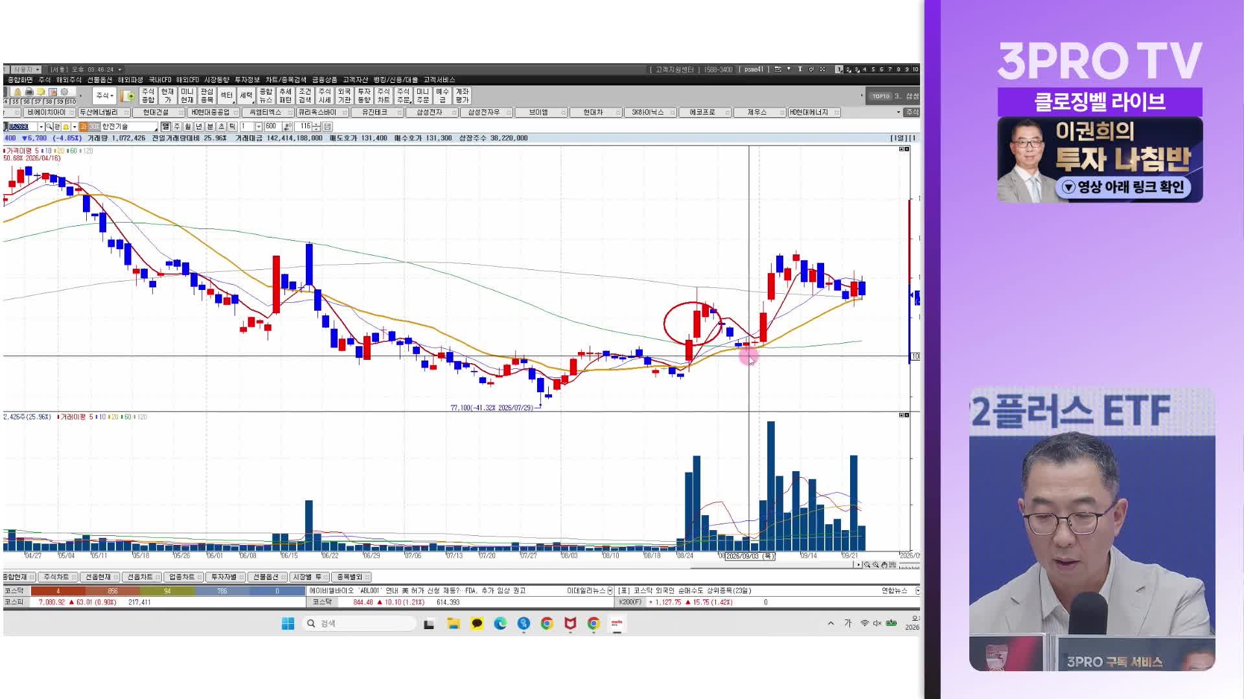Click the bar count field showing 600

(273, 127)
